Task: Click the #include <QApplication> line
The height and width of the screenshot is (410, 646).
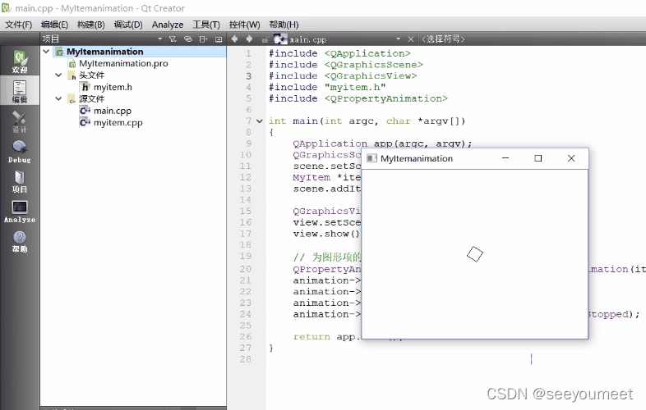Action: coord(339,53)
